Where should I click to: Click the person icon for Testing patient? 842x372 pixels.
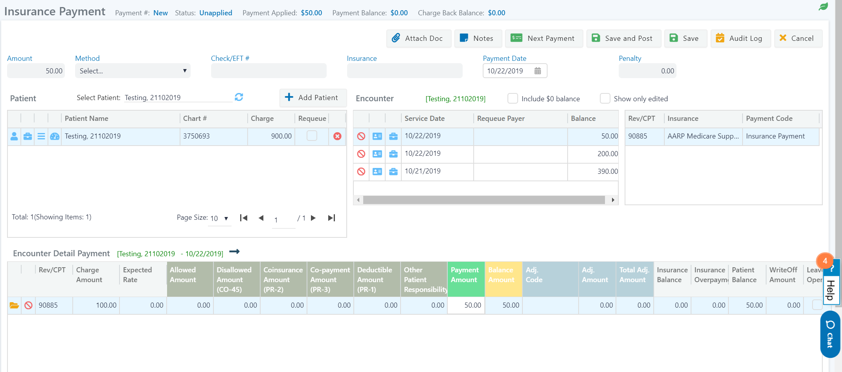coord(14,136)
